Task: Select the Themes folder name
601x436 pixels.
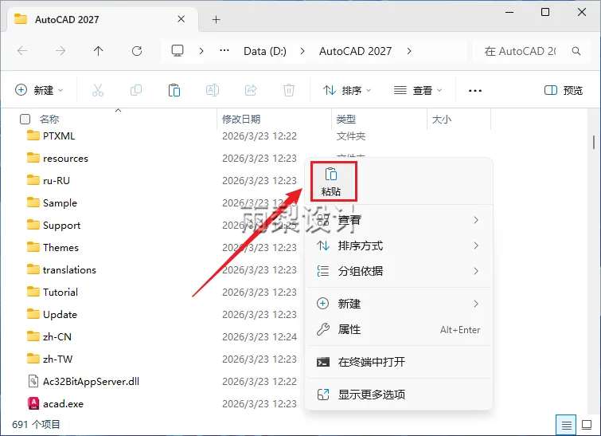Action: tap(60, 247)
